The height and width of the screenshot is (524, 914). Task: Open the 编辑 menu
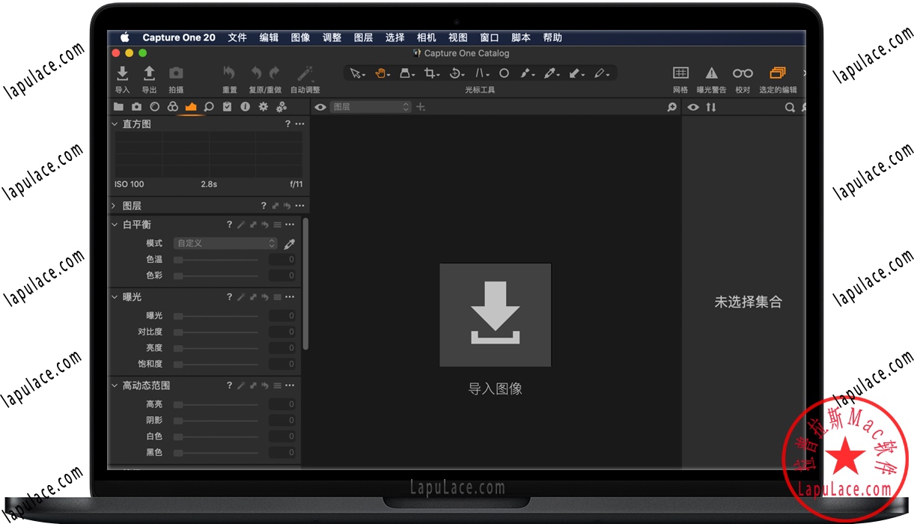coord(269,37)
